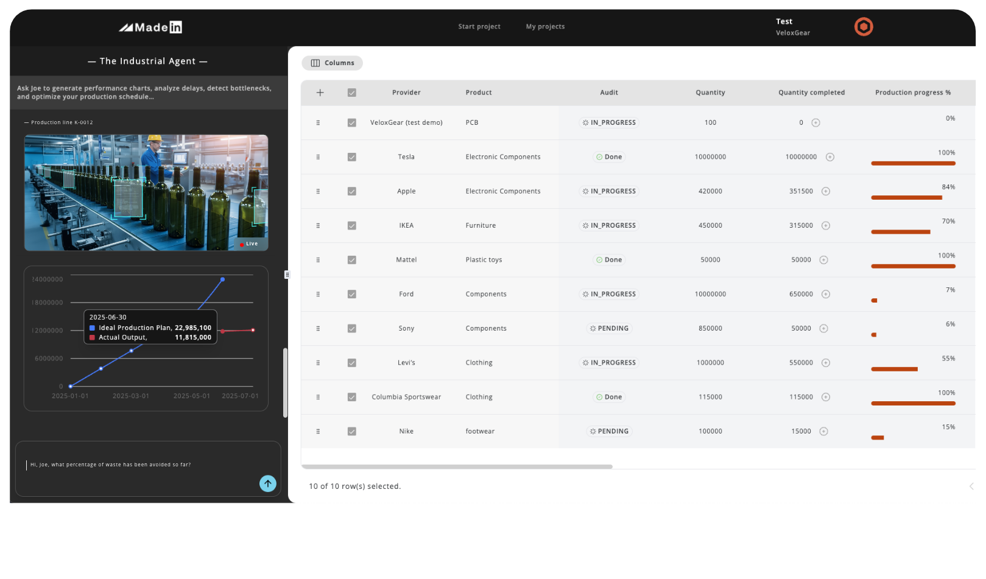
Task: Click the send arrow in the chat box
Action: (267, 483)
